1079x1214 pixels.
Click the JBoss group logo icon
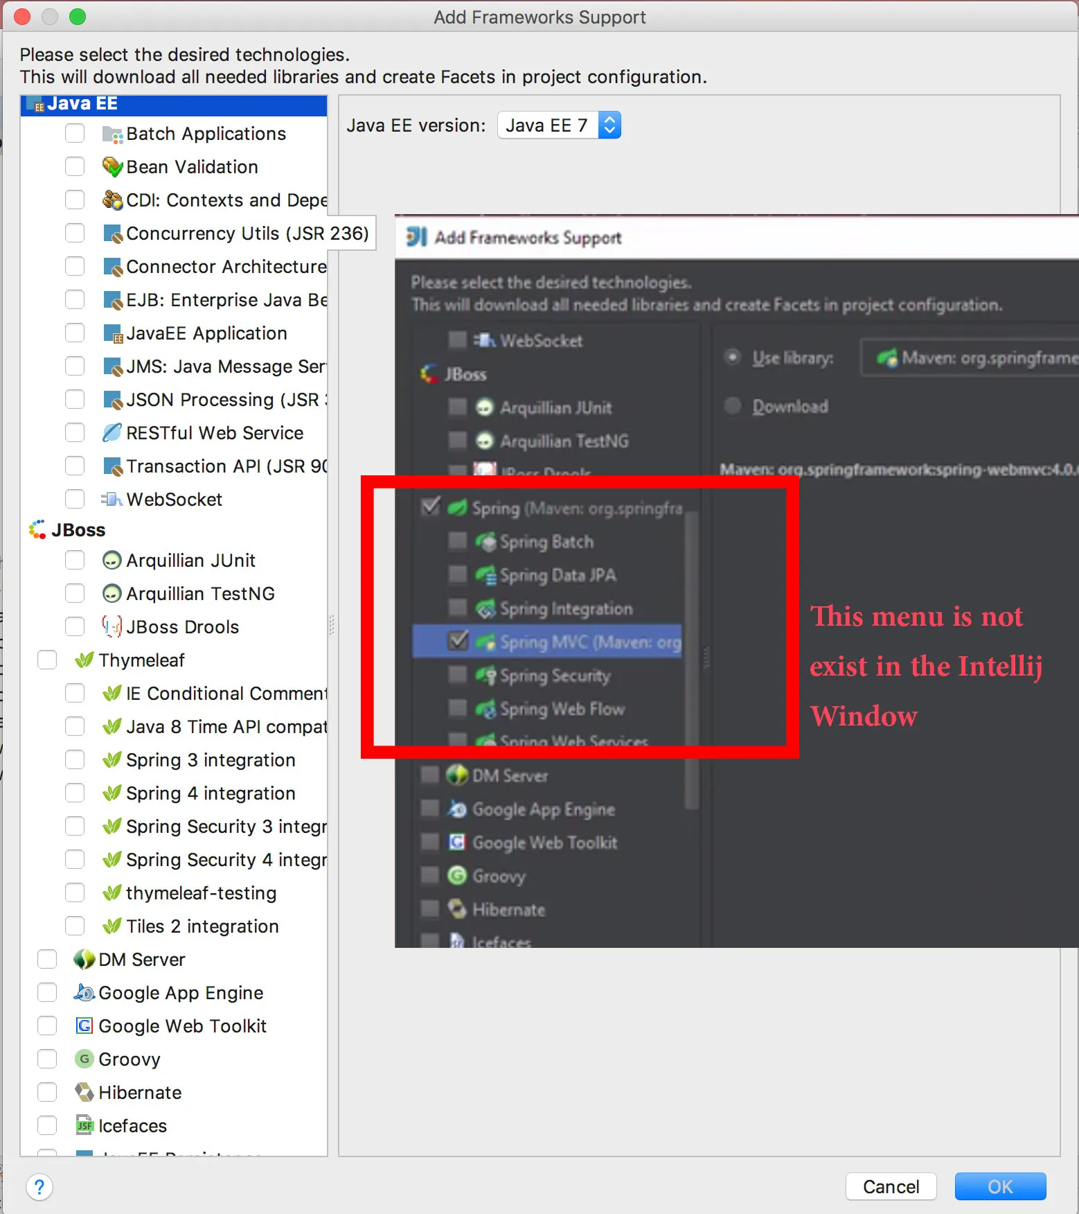37,530
